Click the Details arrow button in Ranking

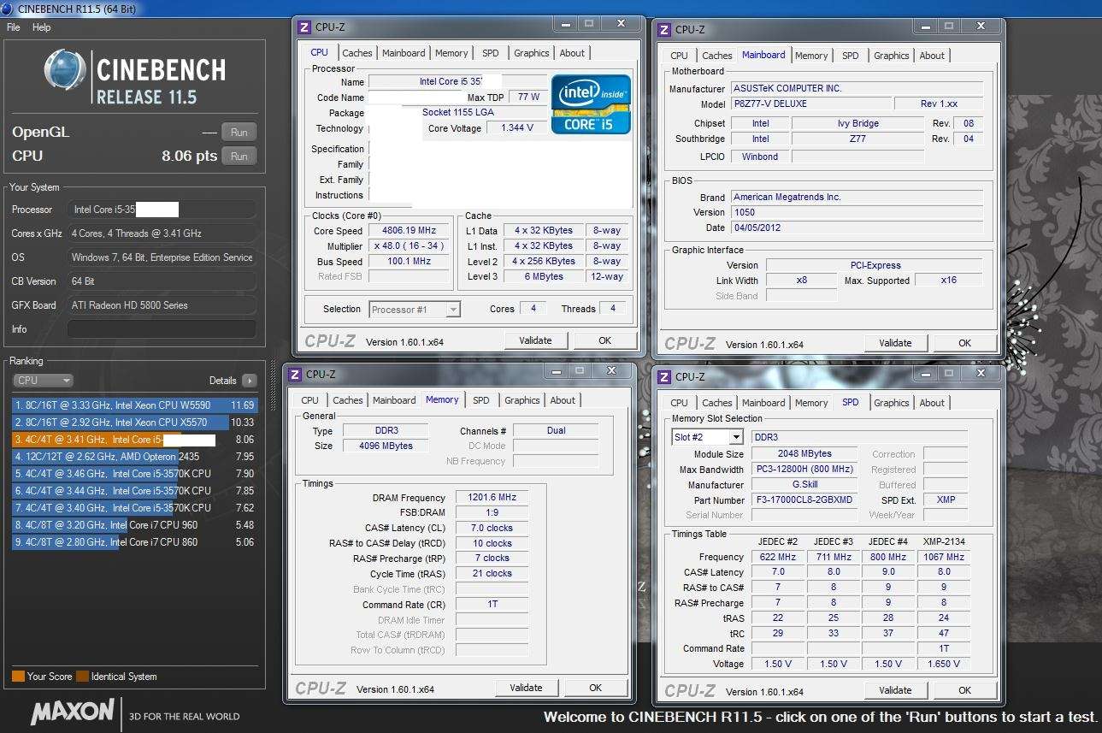249,381
